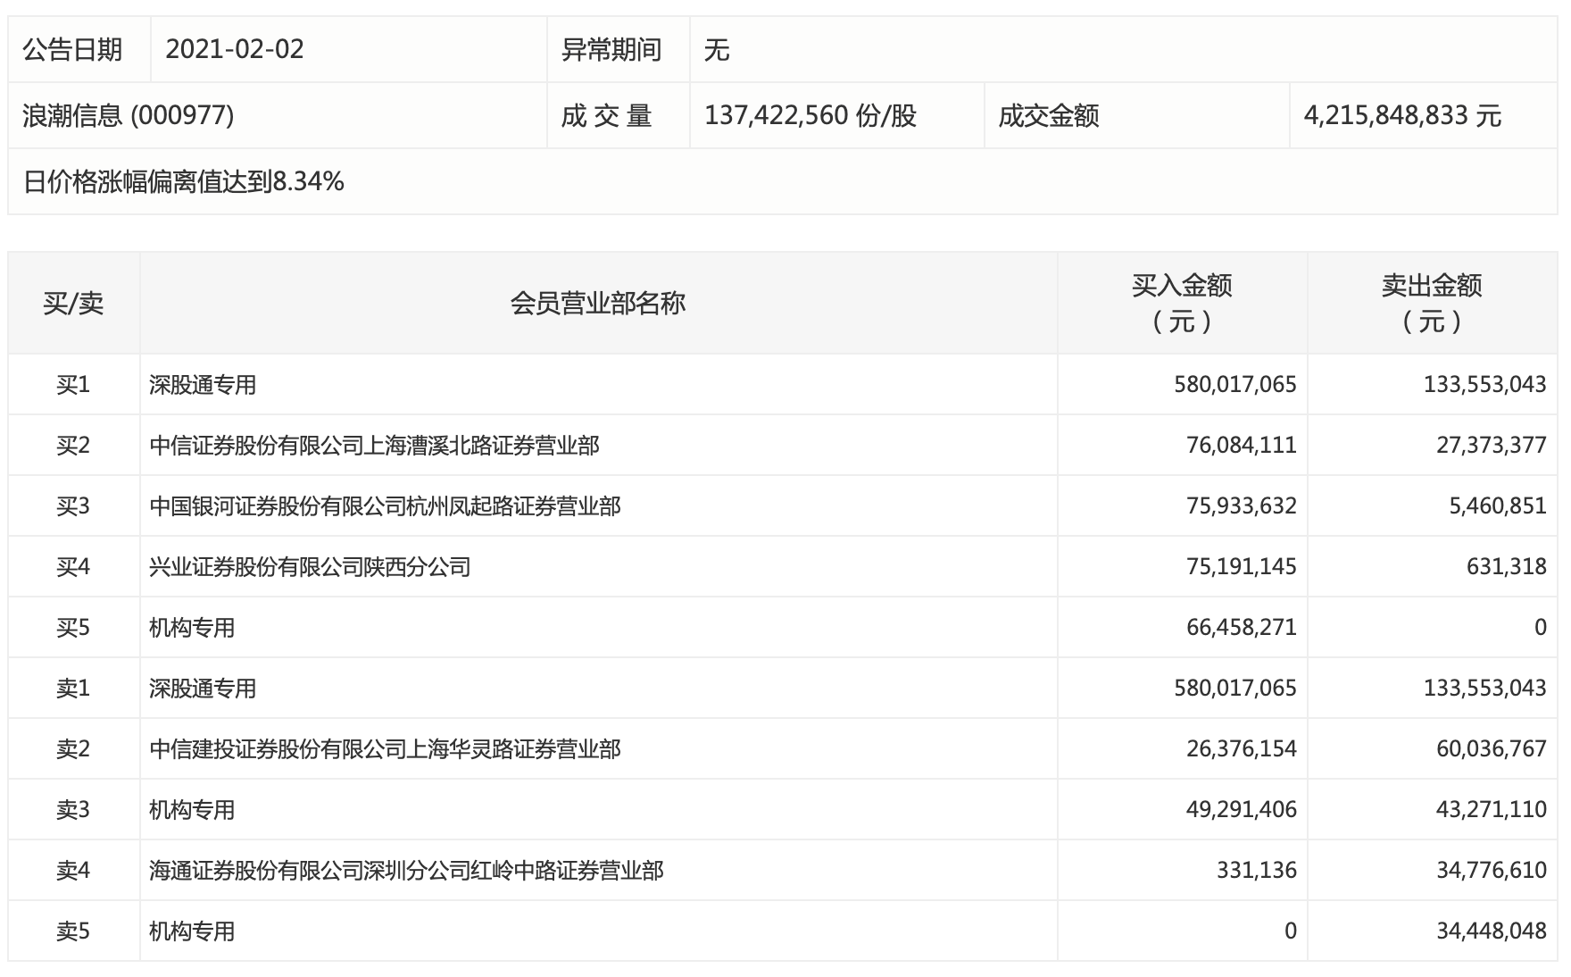Click 中信证券上海漕溪北路证券营业部 name
The width and height of the screenshot is (1571, 977).
(x=374, y=445)
